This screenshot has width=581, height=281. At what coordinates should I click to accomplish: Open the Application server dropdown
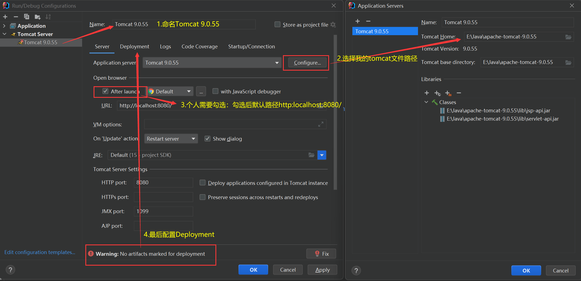276,63
